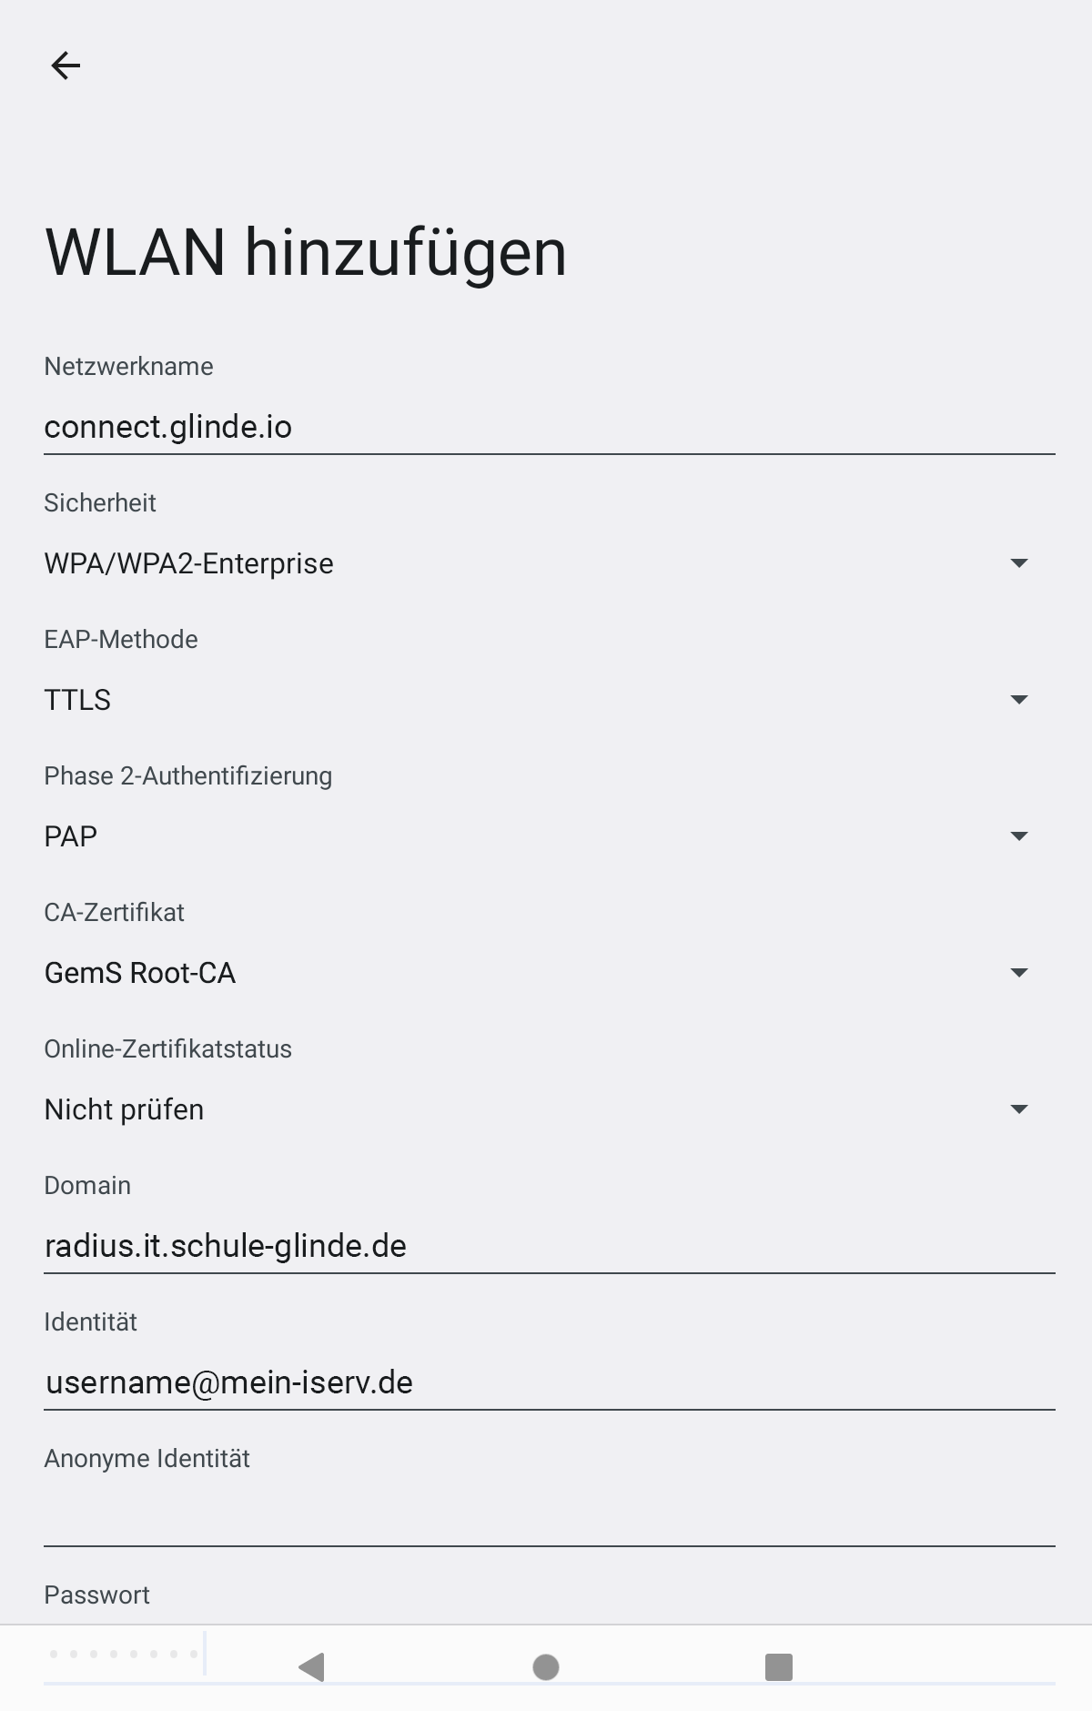The image size is (1092, 1711).
Task: Tap the WLAN hinzufügen page title
Action: pyautogui.click(x=306, y=252)
